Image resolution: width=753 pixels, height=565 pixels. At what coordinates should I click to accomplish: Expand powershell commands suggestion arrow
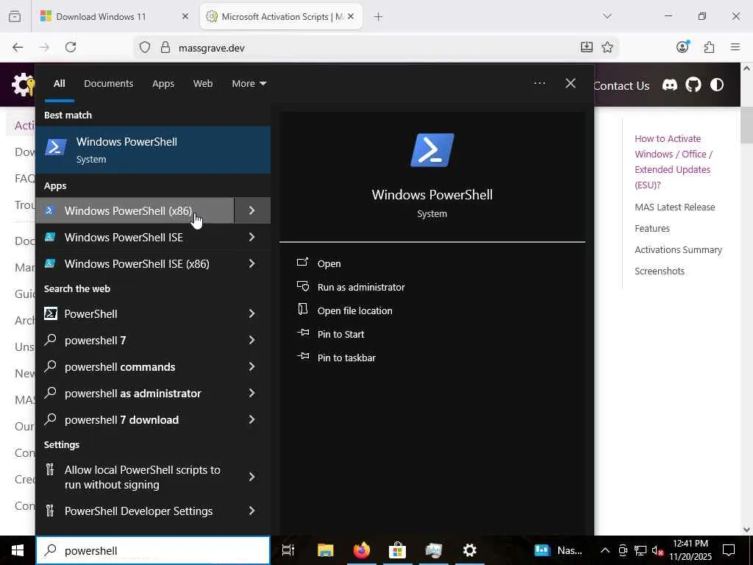tap(252, 366)
